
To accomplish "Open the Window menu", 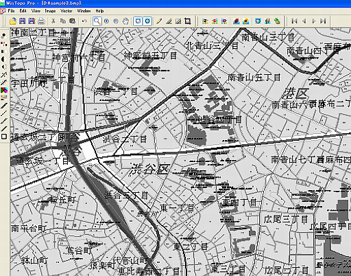I will pyautogui.click(x=84, y=11).
